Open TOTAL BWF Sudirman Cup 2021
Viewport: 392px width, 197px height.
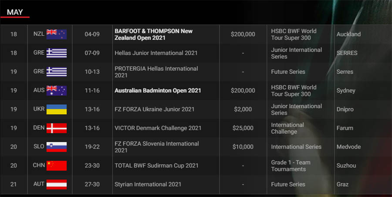tap(156, 166)
